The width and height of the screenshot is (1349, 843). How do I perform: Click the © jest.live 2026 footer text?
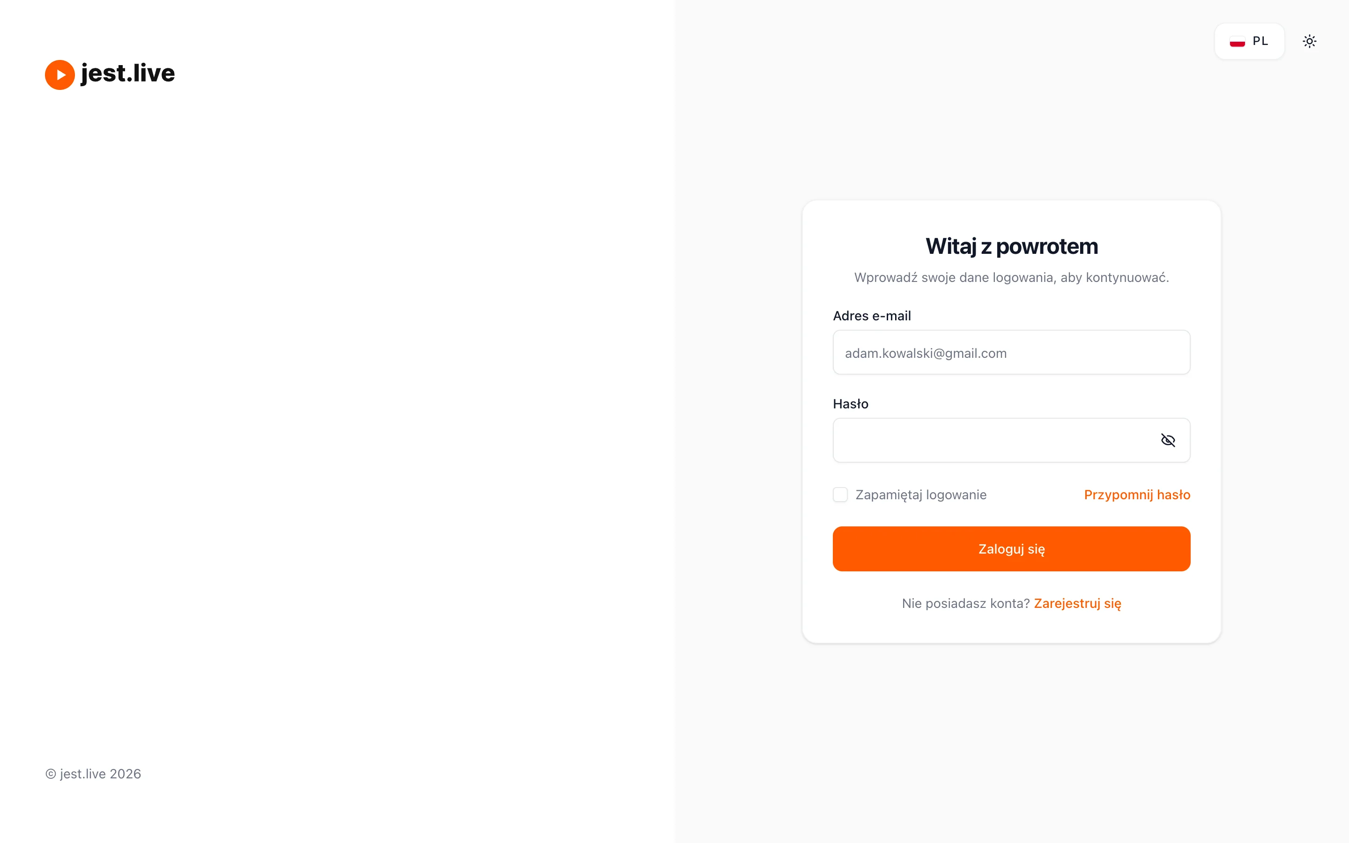[93, 774]
